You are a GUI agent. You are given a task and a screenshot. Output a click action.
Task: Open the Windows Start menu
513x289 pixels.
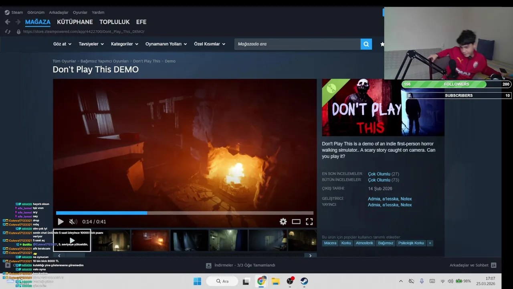pos(197,281)
